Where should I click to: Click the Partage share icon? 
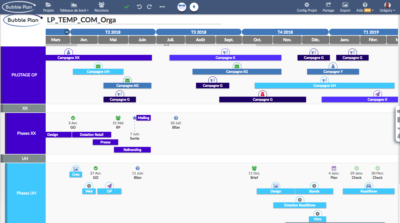click(328, 5)
